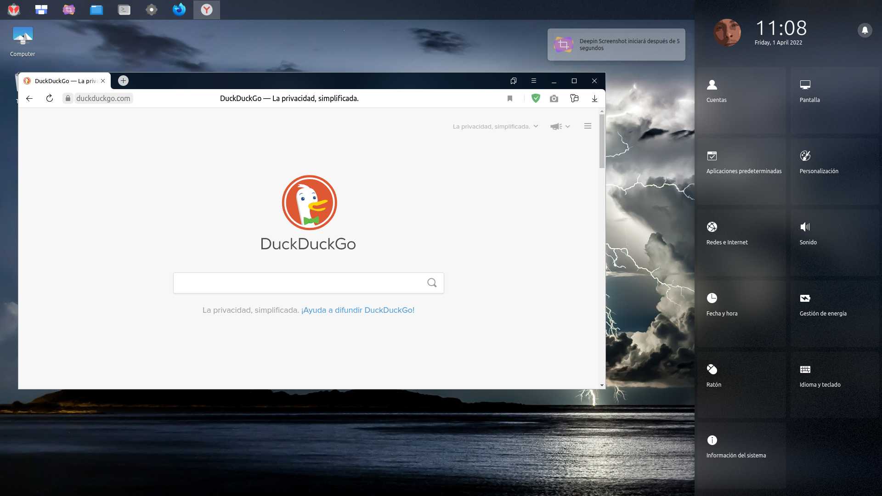Screen dimensions: 882x496
Task: Click inside the DuckDuckGo search field
Action: tap(299, 283)
